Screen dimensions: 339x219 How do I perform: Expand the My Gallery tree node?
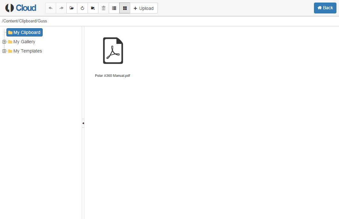point(4,42)
